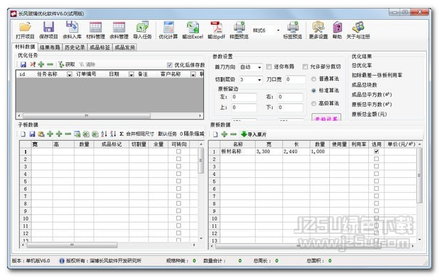This screenshot has height=277, width=439.
Task: Select the 标准算法 radio button
Action: pyautogui.click(x=314, y=90)
